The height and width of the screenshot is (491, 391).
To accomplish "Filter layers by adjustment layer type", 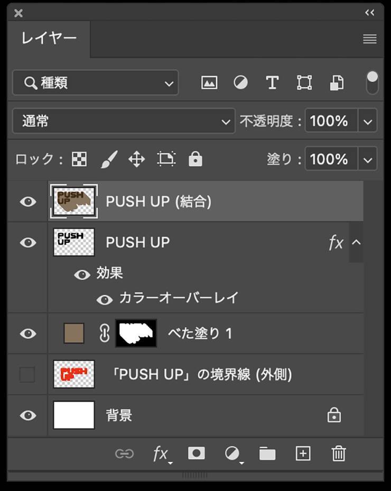I will pos(240,83).
